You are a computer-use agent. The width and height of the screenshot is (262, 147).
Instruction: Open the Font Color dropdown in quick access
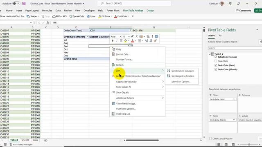pyautogui.click(x=129, y=16)
